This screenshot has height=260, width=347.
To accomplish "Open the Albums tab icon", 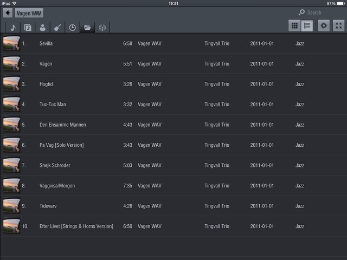I will tap(28, 27).
